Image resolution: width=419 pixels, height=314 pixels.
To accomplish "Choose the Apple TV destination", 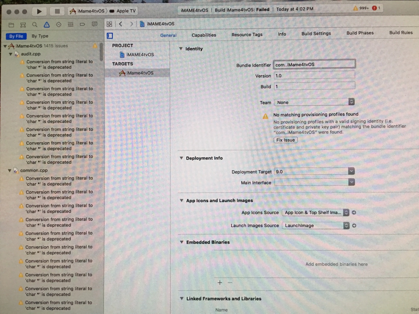I will point(123,11).
